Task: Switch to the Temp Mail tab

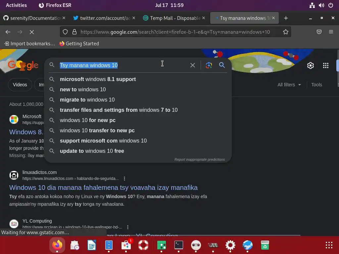Action: coord(174,18)
